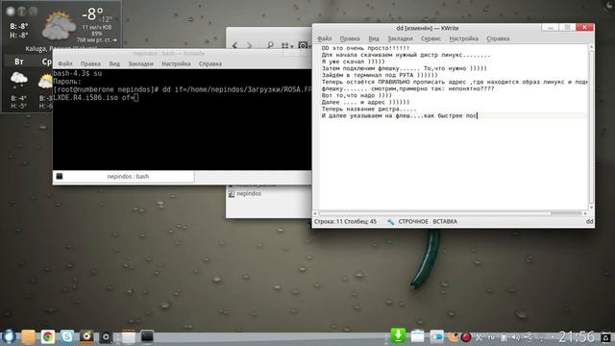Image resolution: width=615 pixels, height=346 pixels.
Task: Launch Google Chrome from the panel
Action: (48, 336)
